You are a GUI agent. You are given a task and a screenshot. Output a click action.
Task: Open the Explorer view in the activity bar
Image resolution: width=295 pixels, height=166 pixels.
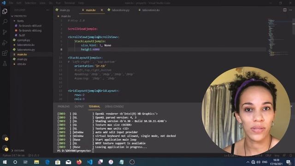click(x=5, y=11)
